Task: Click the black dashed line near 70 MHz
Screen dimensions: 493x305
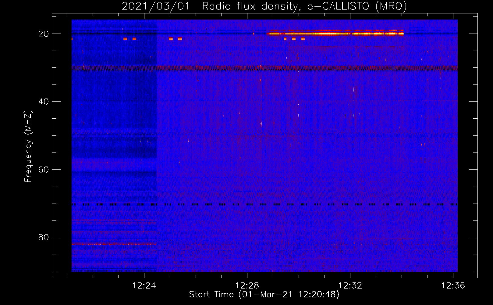Action: pyautogui.click(x=264, y=204)
